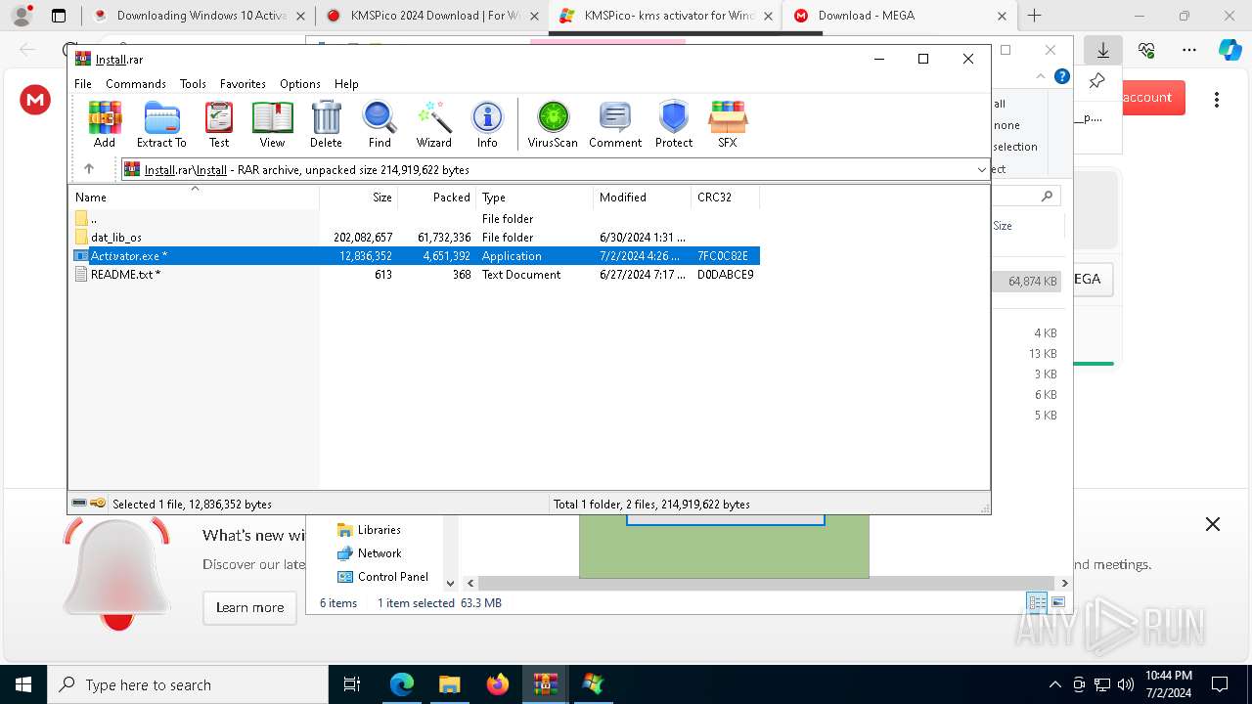Show hidden system tray icons
The image size is (1252, 704).
tap(1054, 684)
